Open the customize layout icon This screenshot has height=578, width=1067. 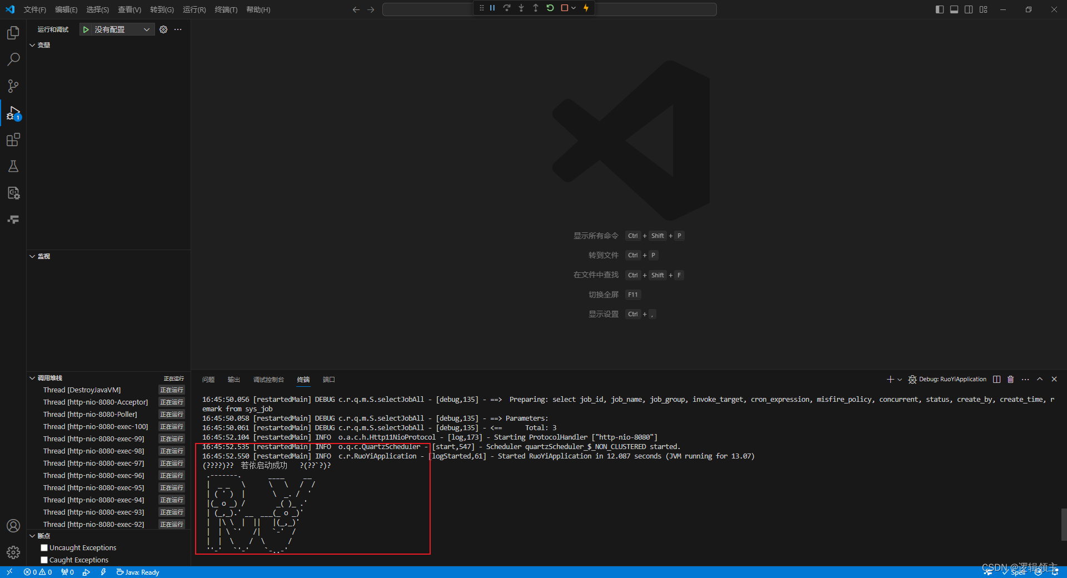click(x=984, y=9)
